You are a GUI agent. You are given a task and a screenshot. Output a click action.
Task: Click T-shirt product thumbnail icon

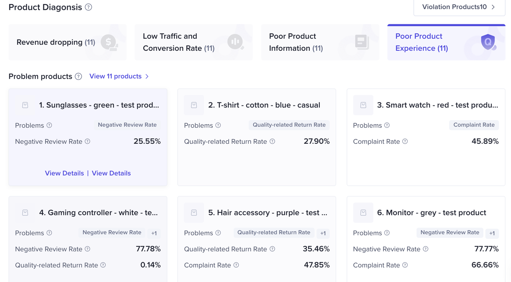pos(194,105)
